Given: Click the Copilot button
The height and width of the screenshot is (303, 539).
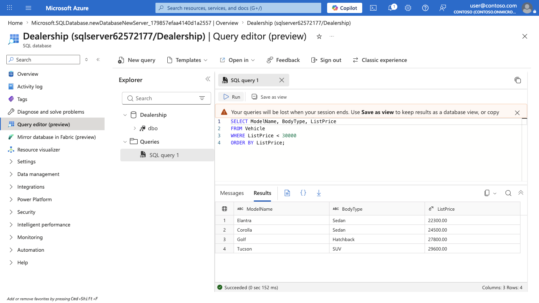Looking at the screenshot, I should (344, 8).
